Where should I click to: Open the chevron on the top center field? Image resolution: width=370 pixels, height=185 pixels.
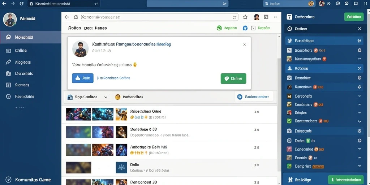pyautogui.click(x=225, y=4)
